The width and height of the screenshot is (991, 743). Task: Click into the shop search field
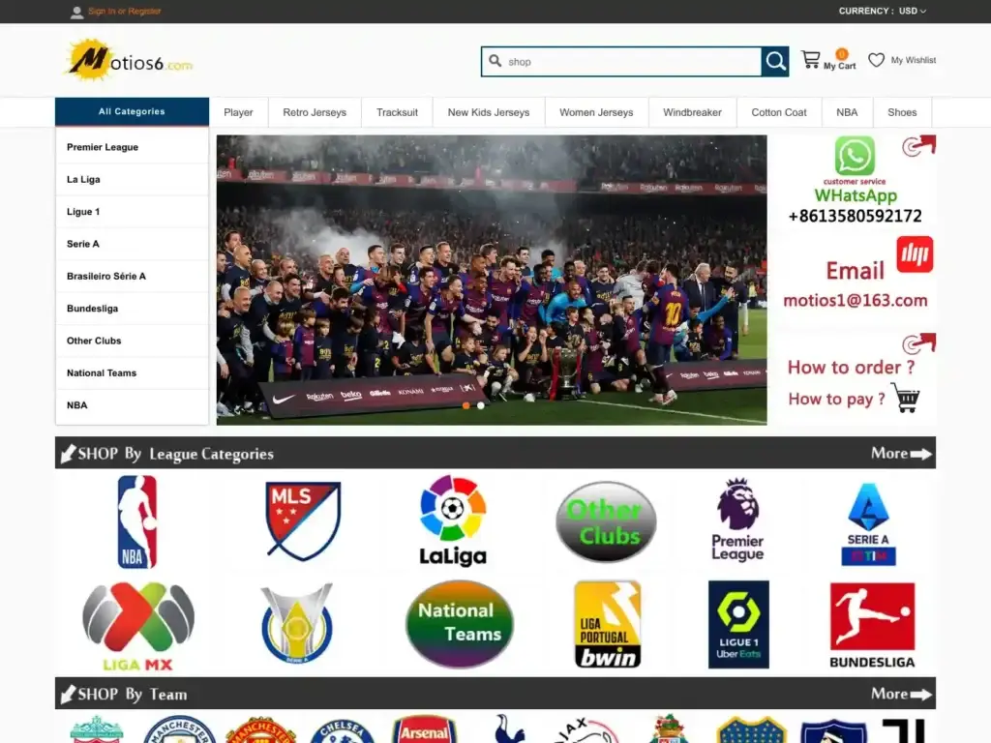coord(629,62)
